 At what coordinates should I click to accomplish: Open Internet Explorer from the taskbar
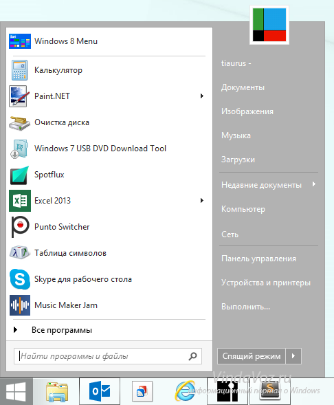coord(185,392)
